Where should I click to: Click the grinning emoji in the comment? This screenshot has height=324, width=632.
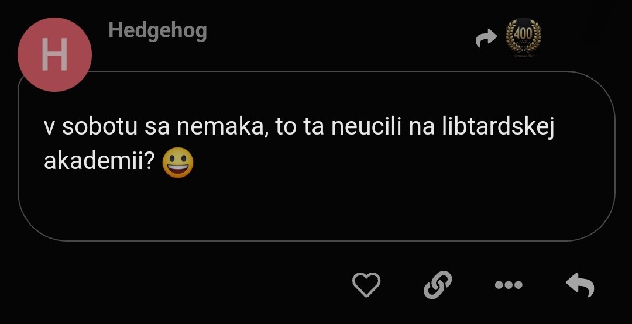click(x=178, y=164)
